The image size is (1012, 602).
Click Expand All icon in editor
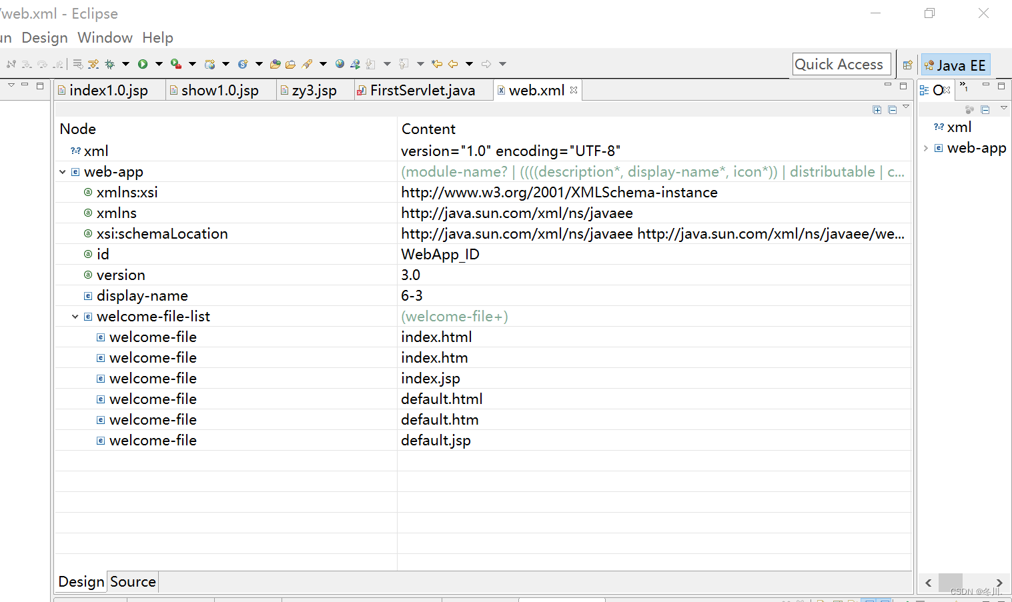tap(877, 110)
